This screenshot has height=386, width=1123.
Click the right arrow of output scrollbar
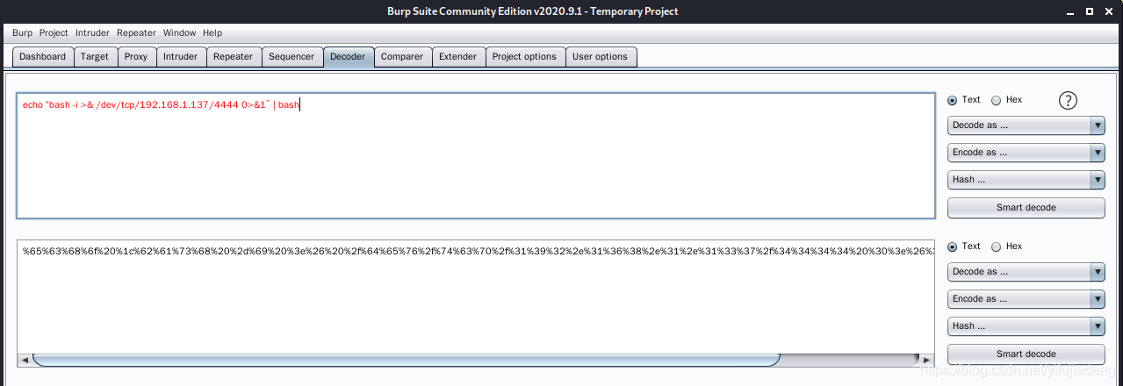927,360
